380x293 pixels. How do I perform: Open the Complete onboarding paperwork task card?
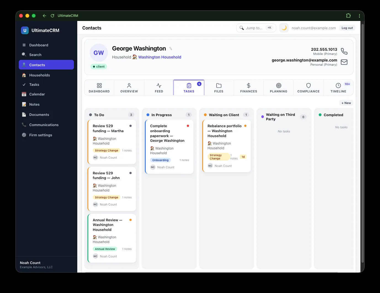[x=169, y=147]
